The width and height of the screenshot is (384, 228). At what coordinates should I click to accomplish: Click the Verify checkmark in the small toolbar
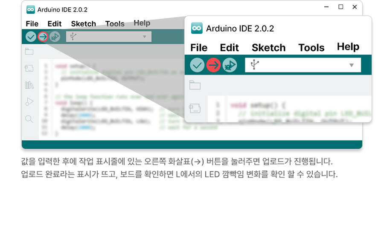pyautogui.click(x=31, y=37)
